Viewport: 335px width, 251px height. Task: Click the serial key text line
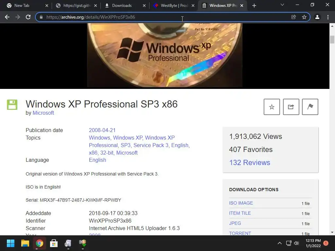73,200
